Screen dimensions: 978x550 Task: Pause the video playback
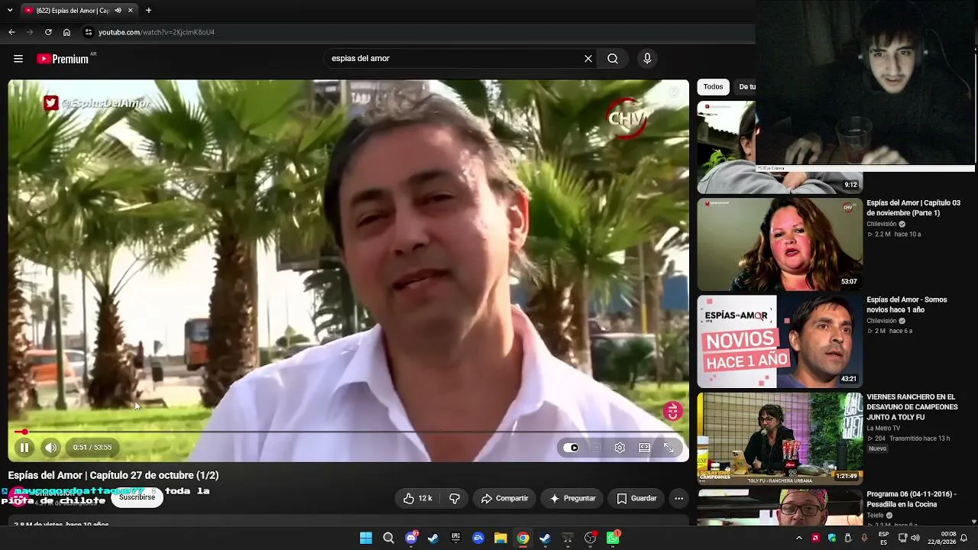tap(24, 448)
